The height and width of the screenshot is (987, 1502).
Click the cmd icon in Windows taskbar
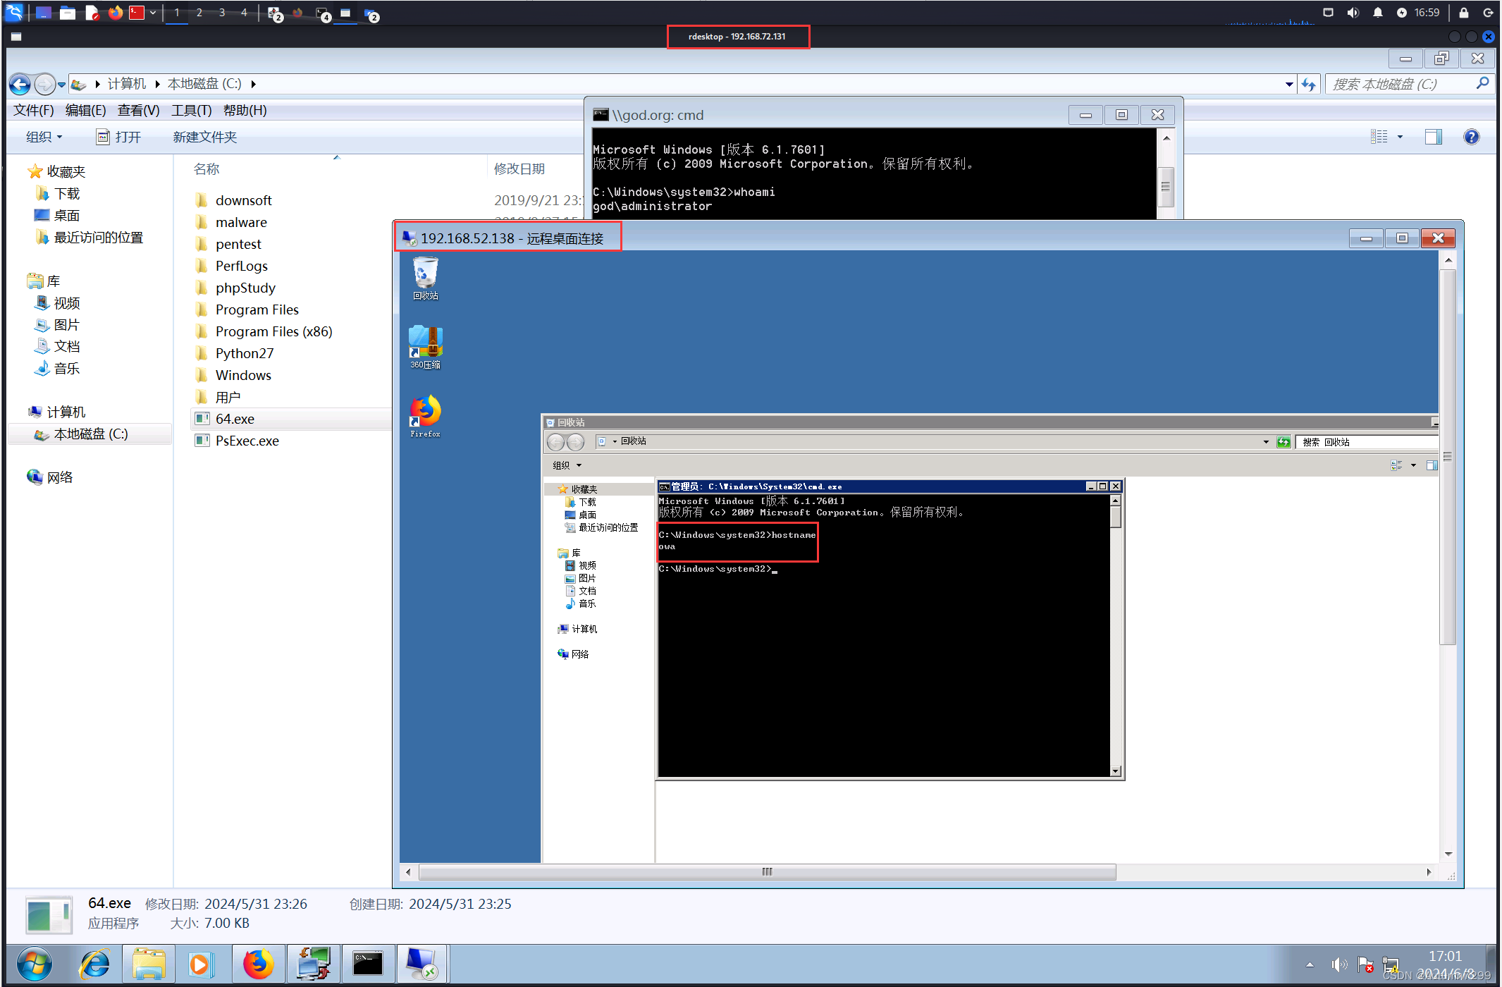pyautogui.click(x=368, y=964)
